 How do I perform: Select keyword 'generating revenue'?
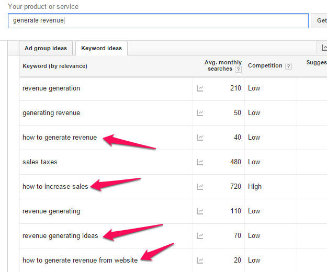tap(51, 113)
